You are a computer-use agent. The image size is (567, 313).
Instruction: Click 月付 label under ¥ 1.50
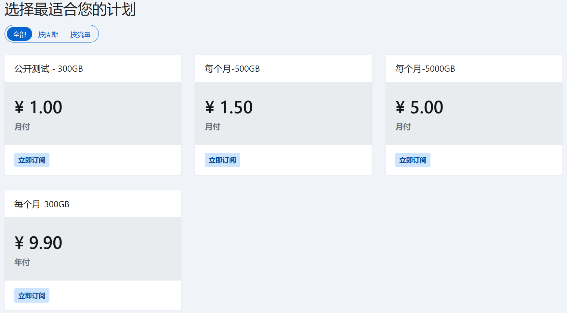point(213,126)
